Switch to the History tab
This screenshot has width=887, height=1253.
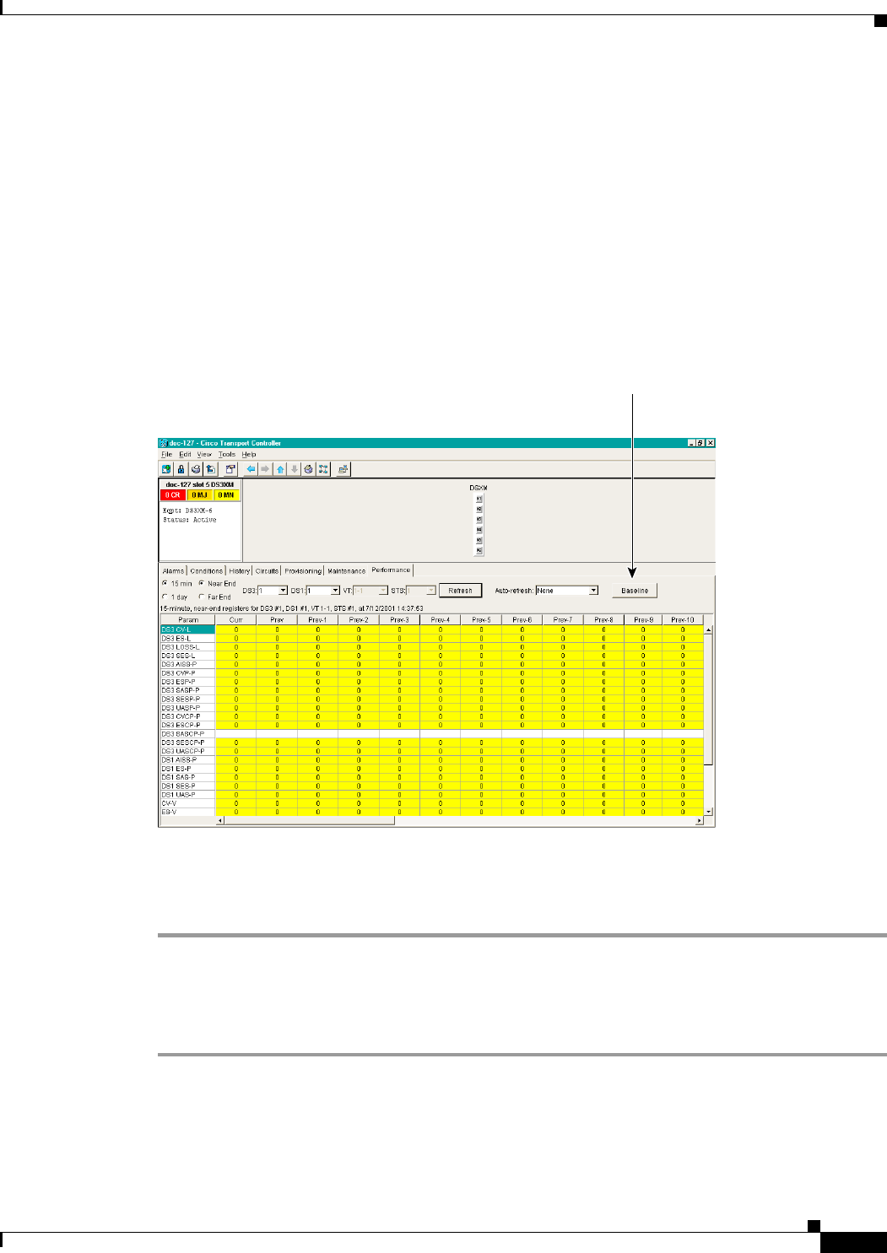click(240, 571)
